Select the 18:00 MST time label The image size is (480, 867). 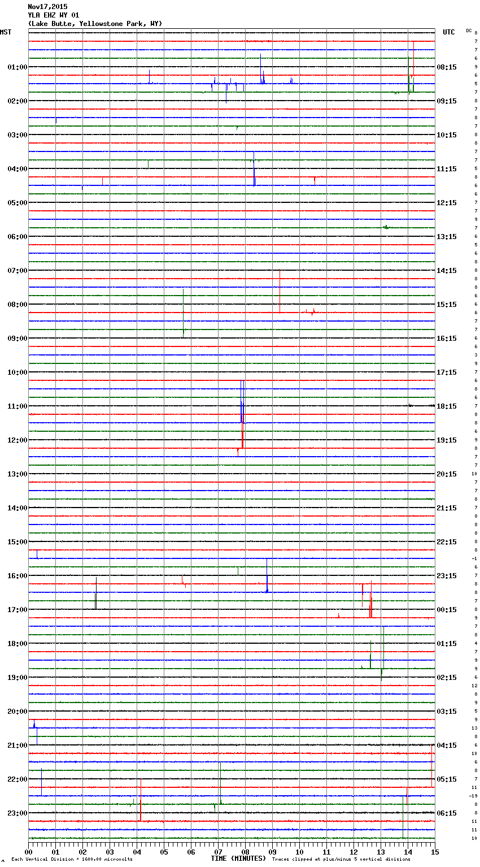tap(18, 644)
